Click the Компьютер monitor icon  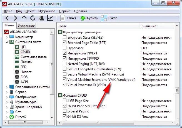(12, 37)
